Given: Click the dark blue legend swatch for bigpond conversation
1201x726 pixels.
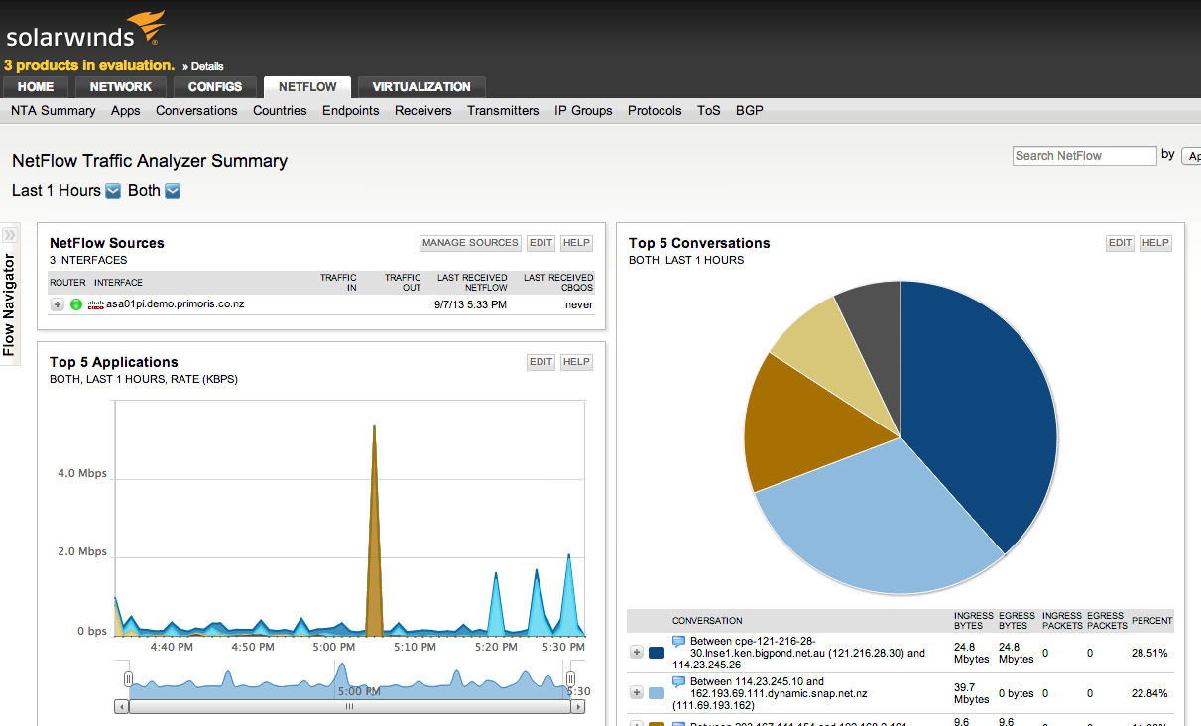Looking at the screenshot, I should [x=657, y=652].
